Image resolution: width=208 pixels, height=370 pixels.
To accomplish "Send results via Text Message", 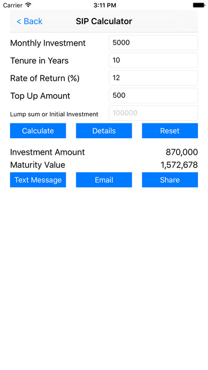I will click(x=38, y=180).
